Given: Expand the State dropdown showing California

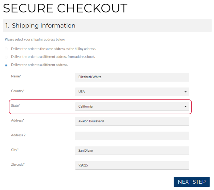Looking at the screenshot, I should click(132, 106).
